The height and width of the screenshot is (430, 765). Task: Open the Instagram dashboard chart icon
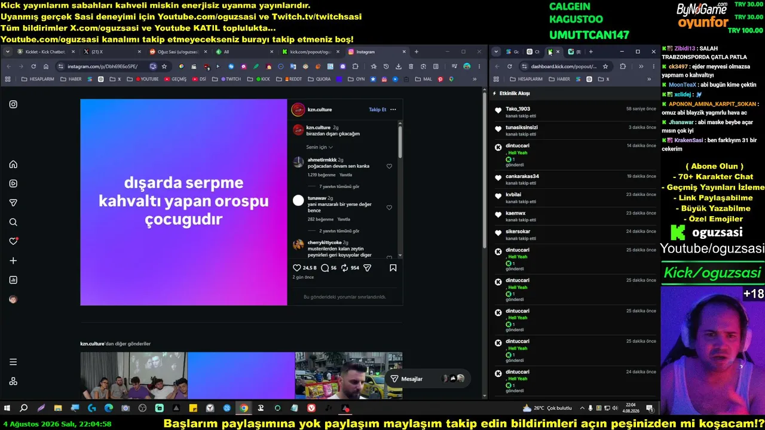tap(13, 279)
